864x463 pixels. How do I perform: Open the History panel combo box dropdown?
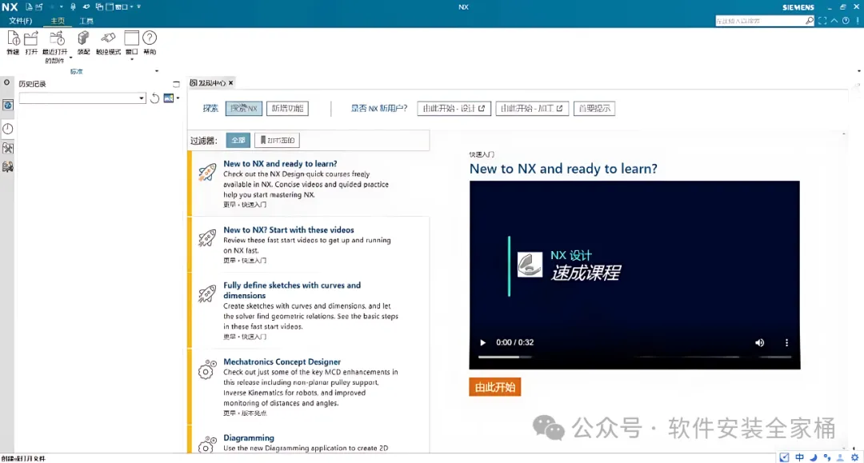(x=142, y=98)
